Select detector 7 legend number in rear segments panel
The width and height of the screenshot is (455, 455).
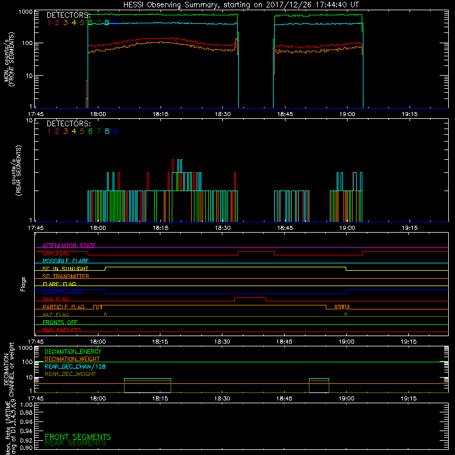98,131
